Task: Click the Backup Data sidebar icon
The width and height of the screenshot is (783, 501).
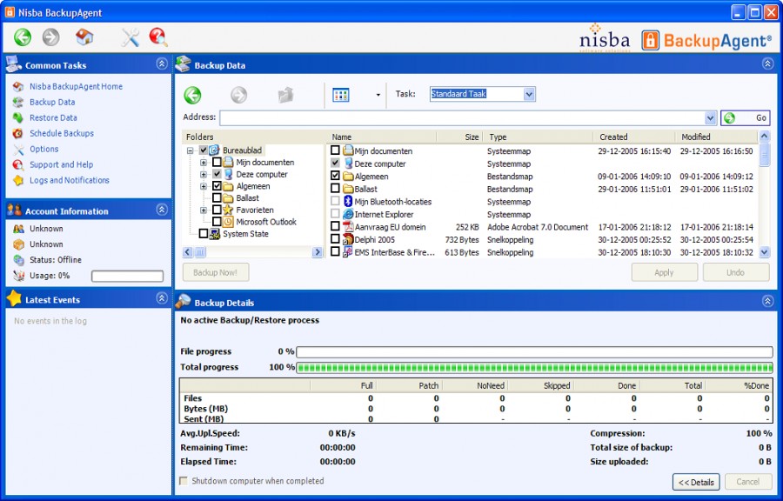Action: 18,102
